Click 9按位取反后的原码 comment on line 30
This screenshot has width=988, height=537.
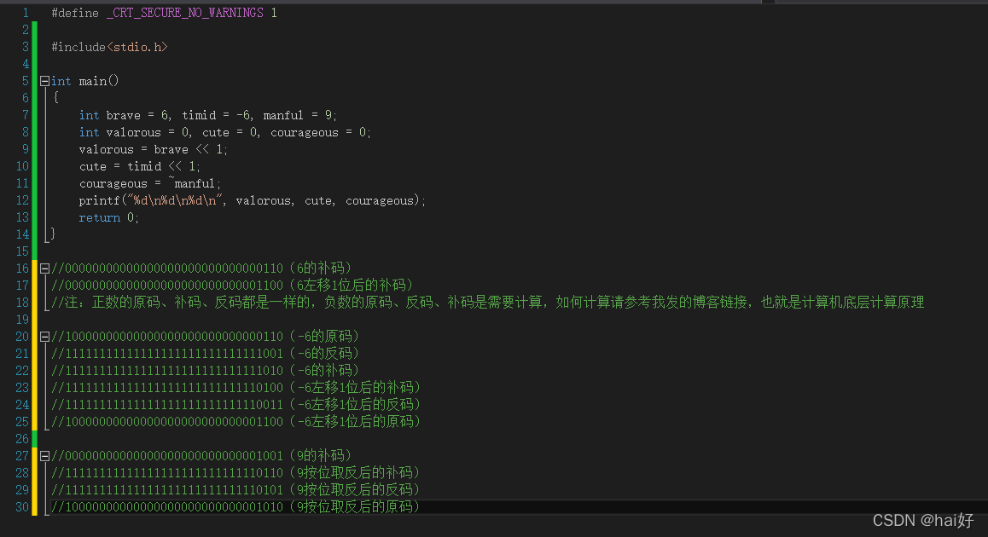[x=355, y=506]
